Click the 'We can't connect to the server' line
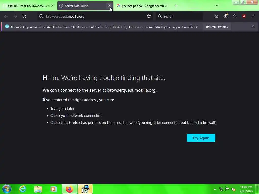Image resolution: width=259 pixels, height=194 pixels. pyautogui.click(x=99, y=90)
